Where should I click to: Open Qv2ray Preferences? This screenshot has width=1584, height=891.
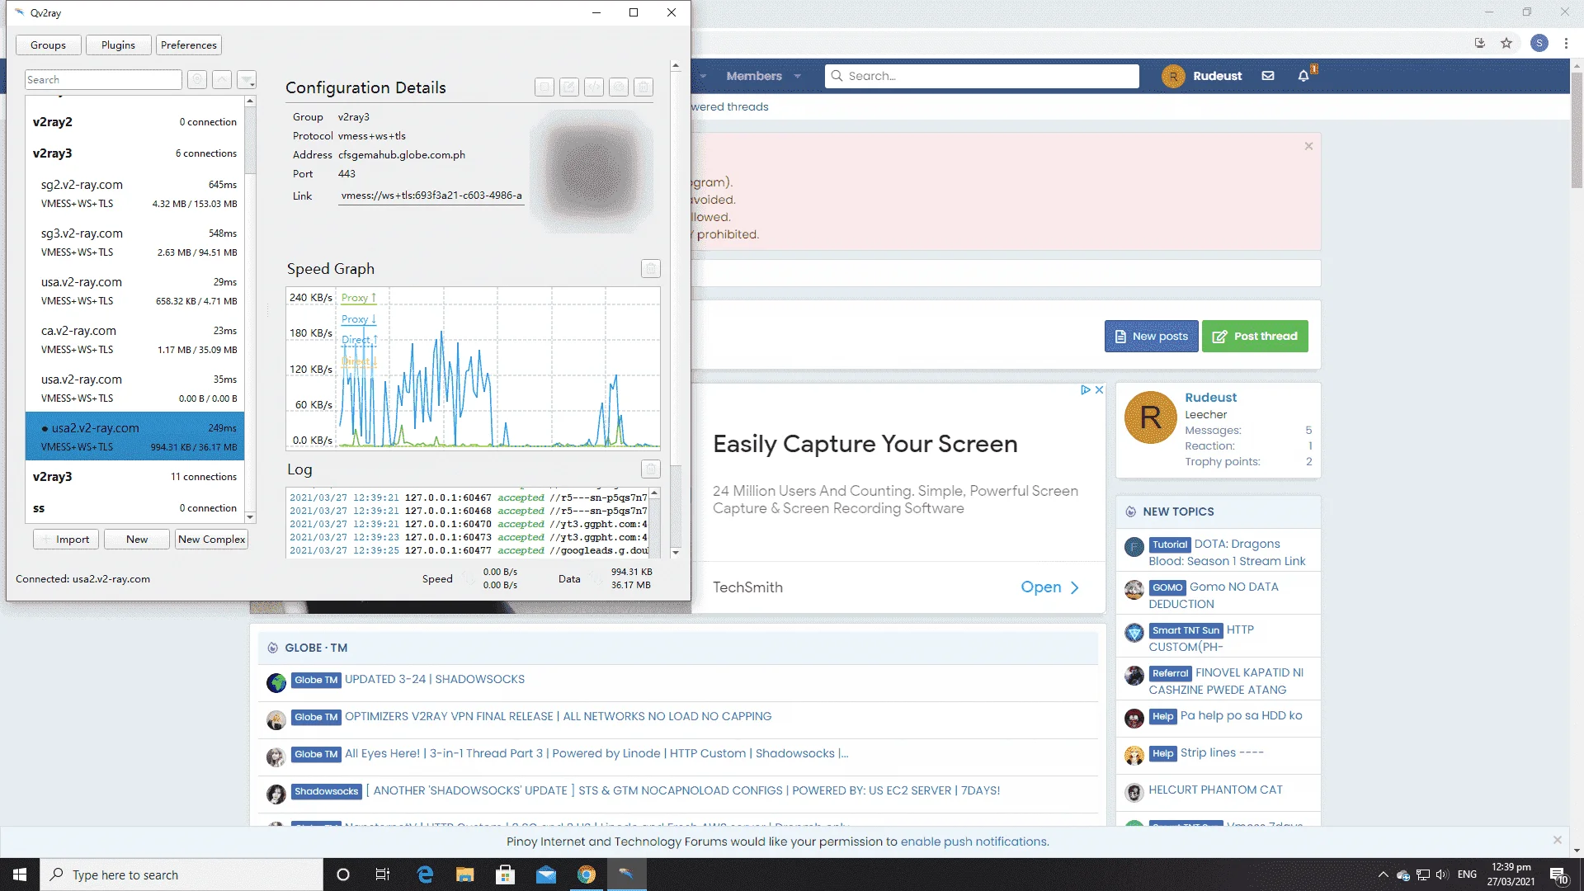[x=189, y=45]
